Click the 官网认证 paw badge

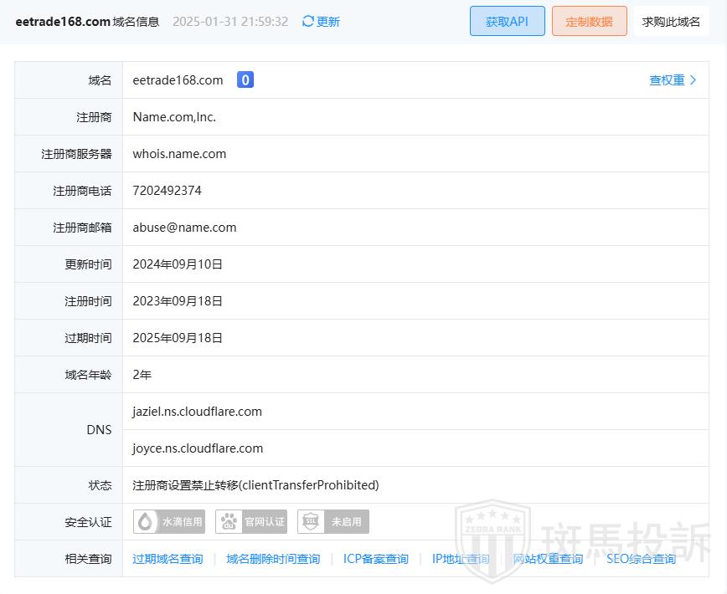[x=251, y=522]
